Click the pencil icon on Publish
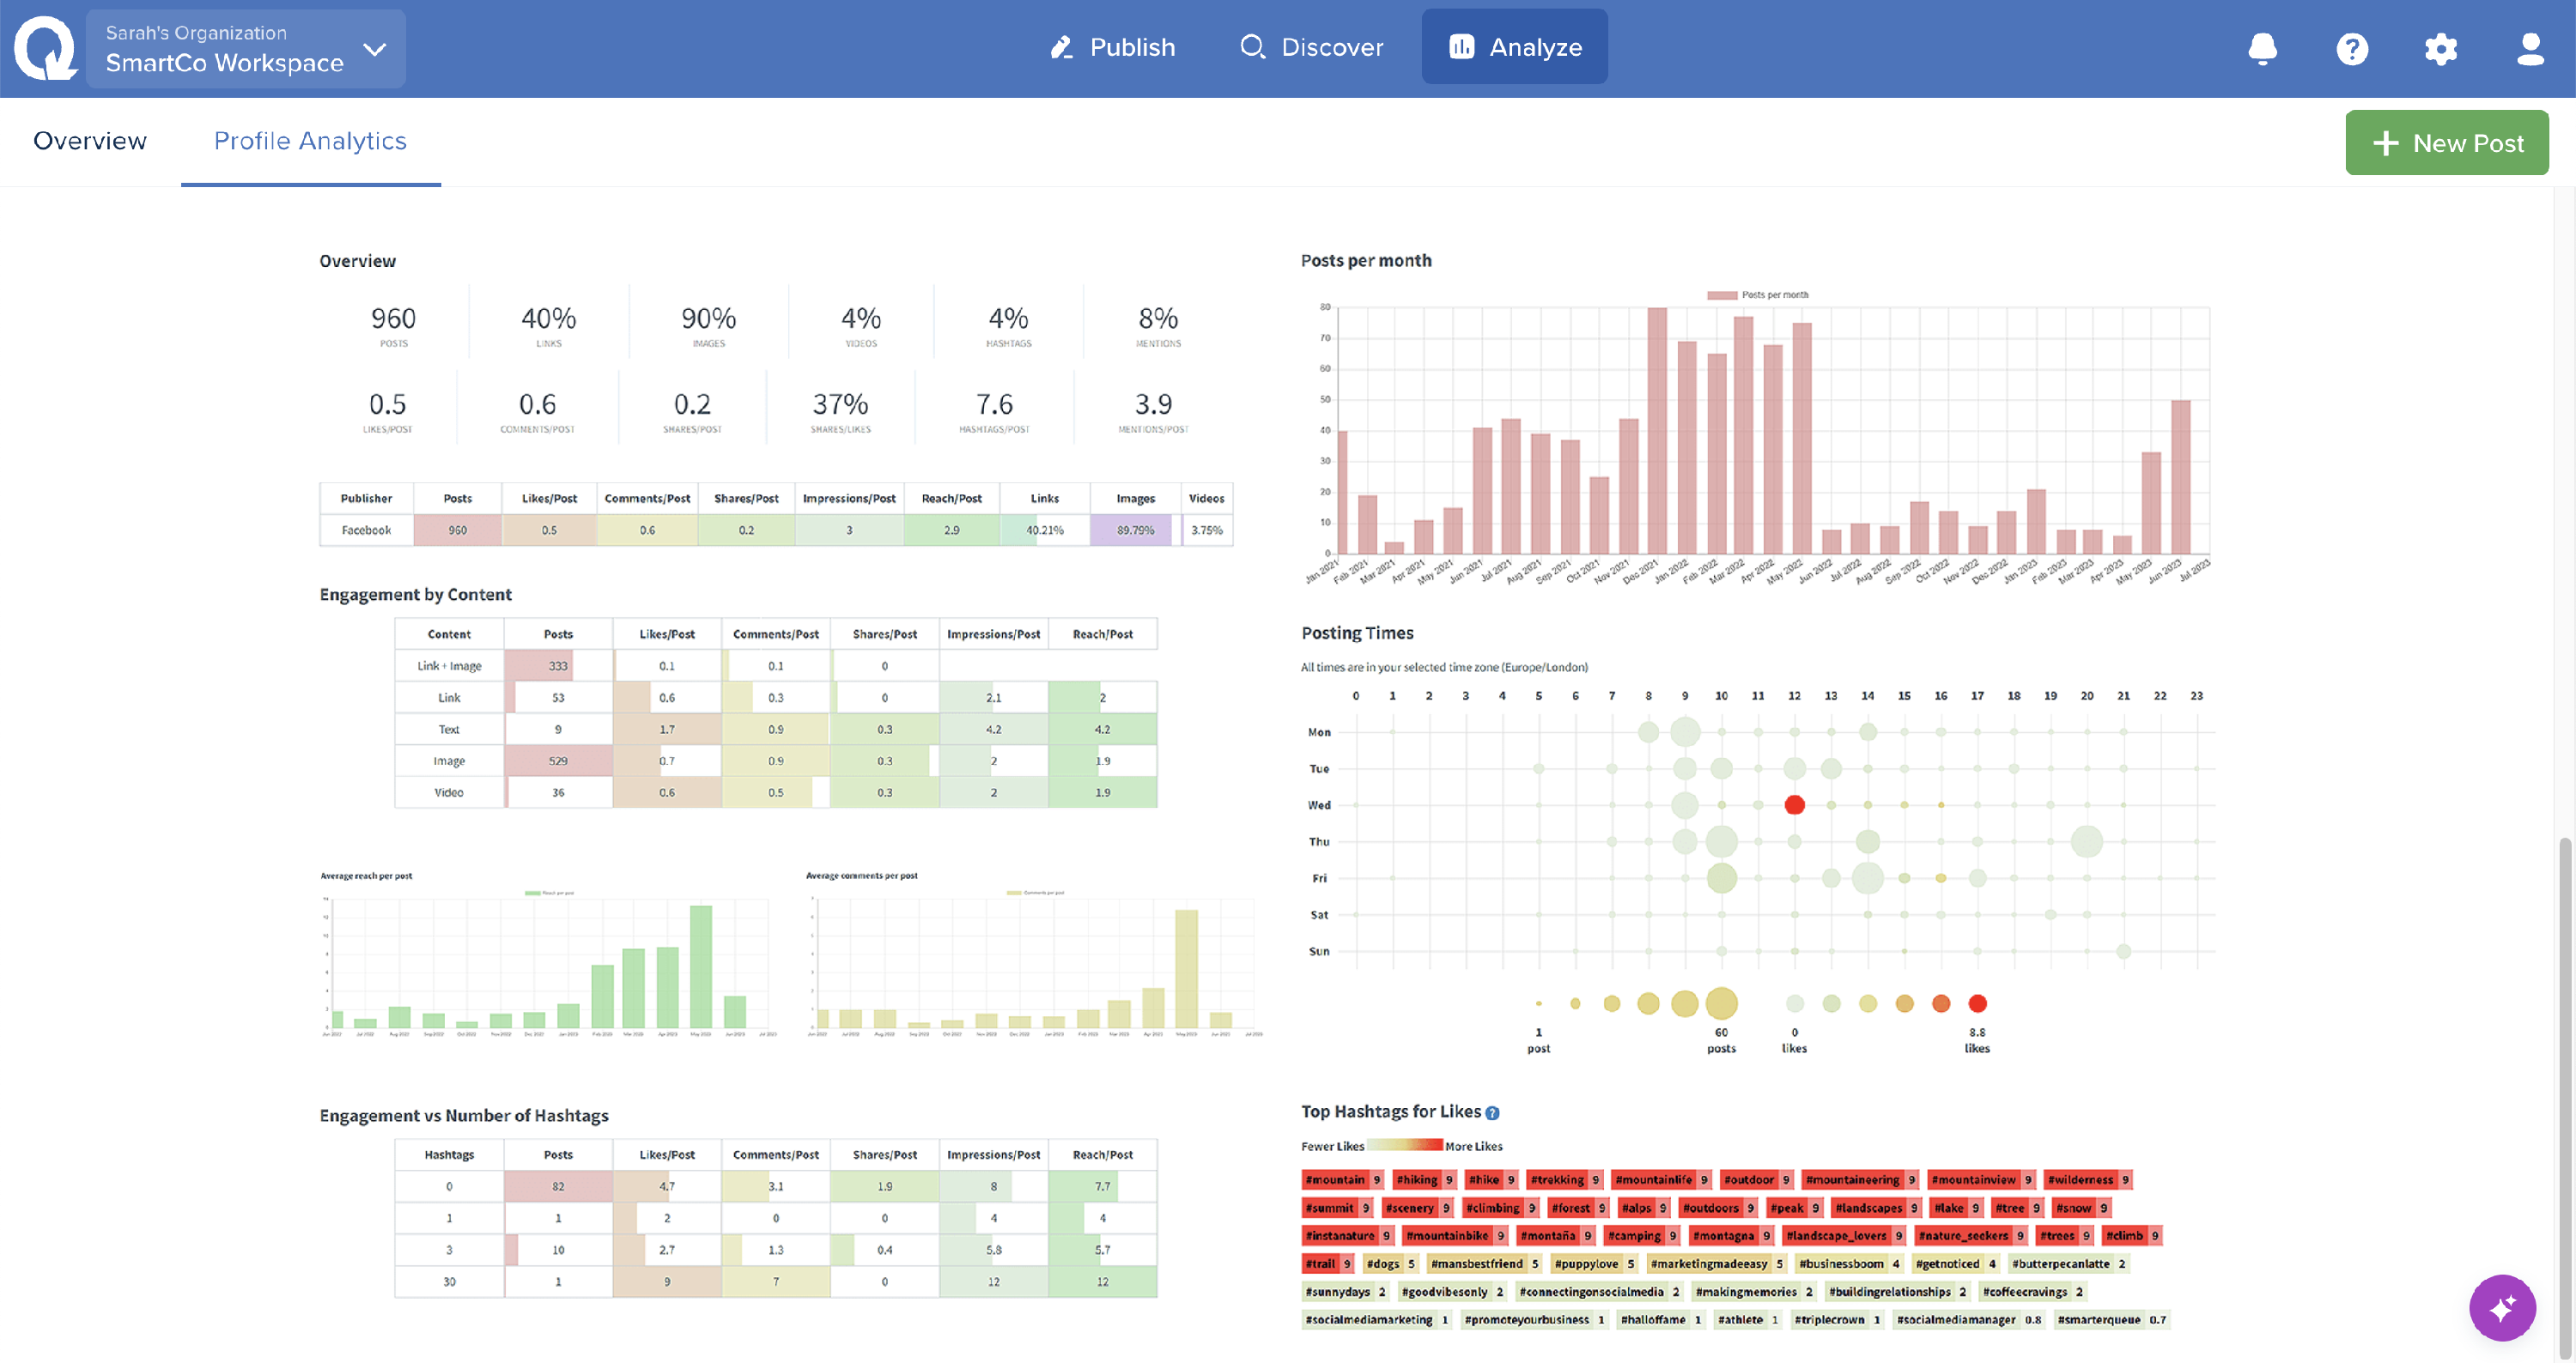Viewport: 2576px width, 1363px height. tap(1061, 47)
